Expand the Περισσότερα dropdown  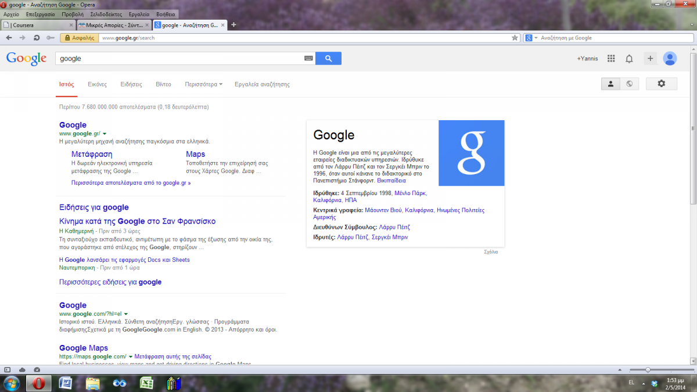pos(204,84)
